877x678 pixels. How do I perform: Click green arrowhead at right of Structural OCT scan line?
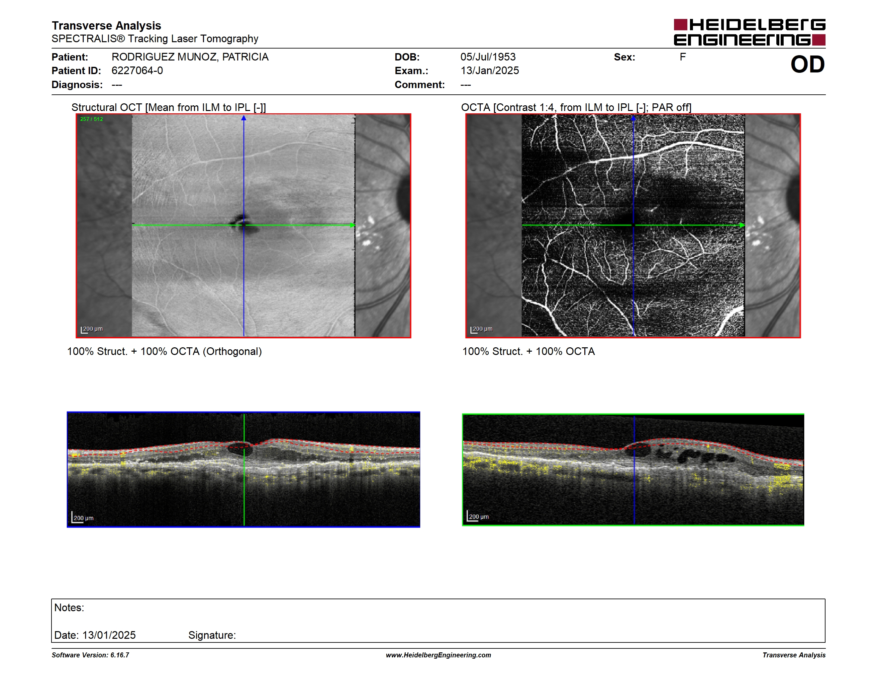pos(352,225)
